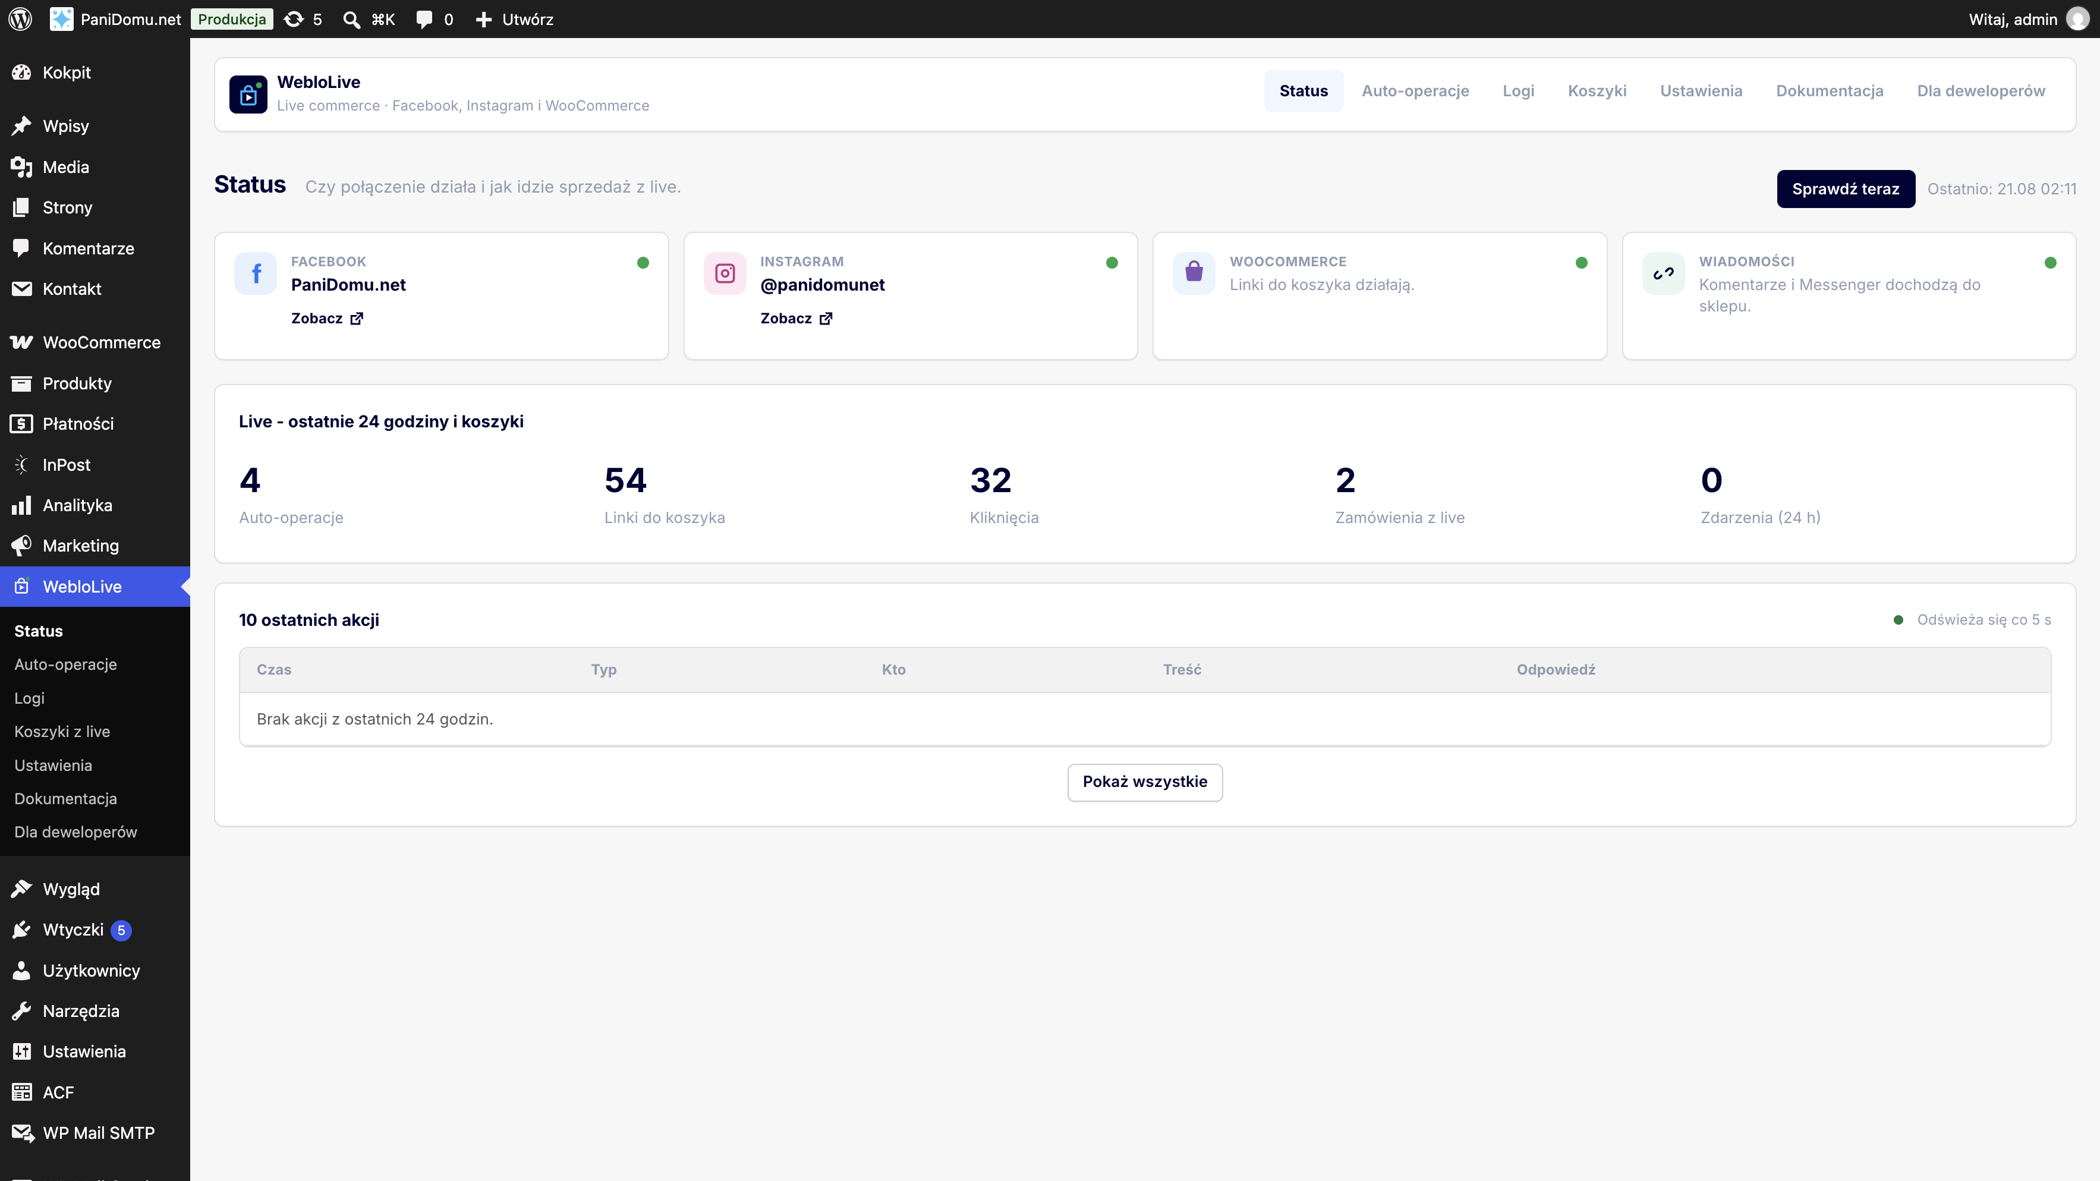Image resolution: width=2100 pixels, height=1181 pixels.
Task: Click the Analityka bar chart icon
Action: [22, 505]
